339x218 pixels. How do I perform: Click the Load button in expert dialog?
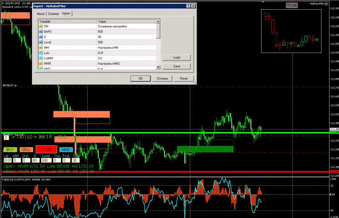tap(177, 58)
